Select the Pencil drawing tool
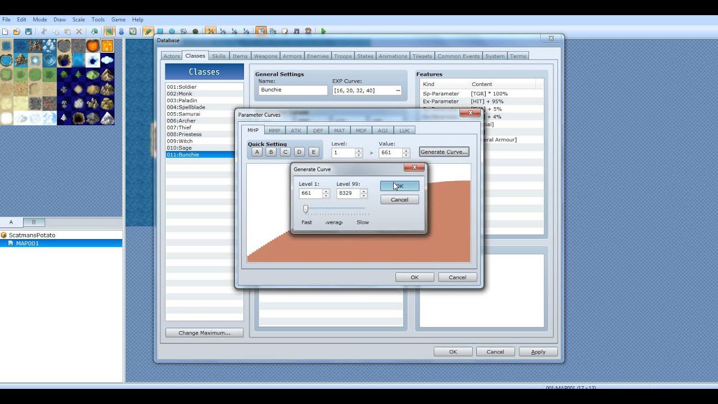Screen dimensions: 718x404 click(x=148, y=31)
